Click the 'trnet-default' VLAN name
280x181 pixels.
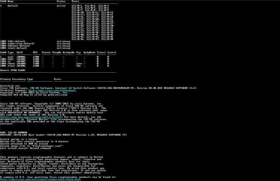17,48
